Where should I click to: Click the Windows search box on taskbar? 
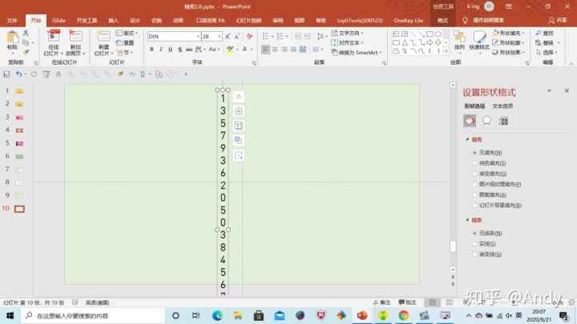click(93, 315)
